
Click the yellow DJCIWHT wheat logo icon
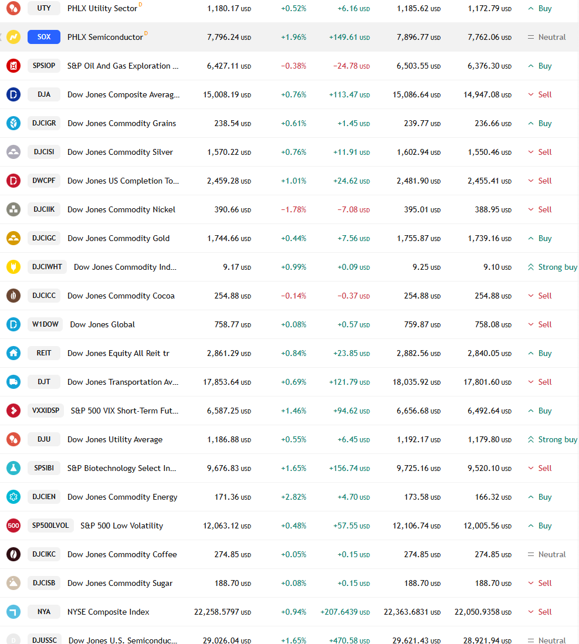[13, 267]
